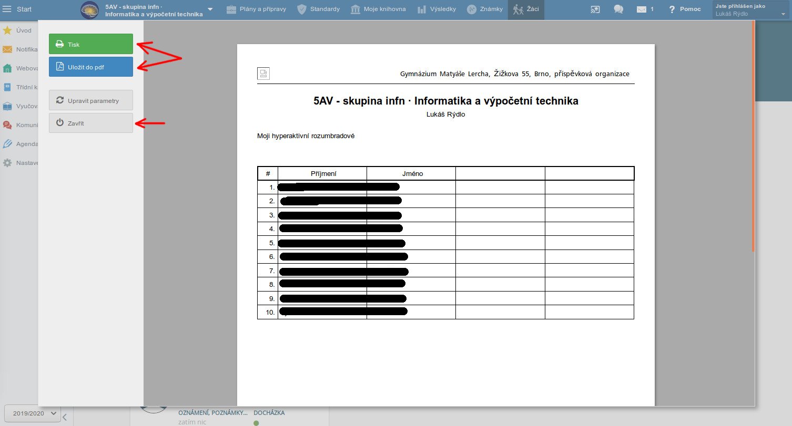Open the Moje knihovna tab

pos(378,9)
